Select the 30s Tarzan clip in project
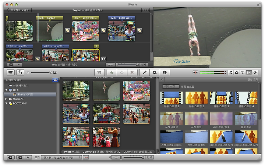This screenshot has height=166, width=265. (x=50, y=31)
